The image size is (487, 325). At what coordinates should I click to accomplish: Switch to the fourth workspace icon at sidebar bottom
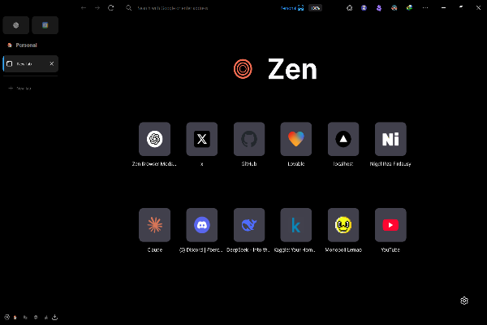pyautogui.click(x=46, y=318)
